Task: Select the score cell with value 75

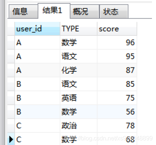Action: click(x=117, y=98)
